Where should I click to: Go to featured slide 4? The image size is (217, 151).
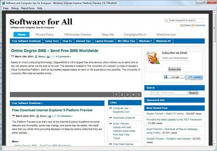133,95
